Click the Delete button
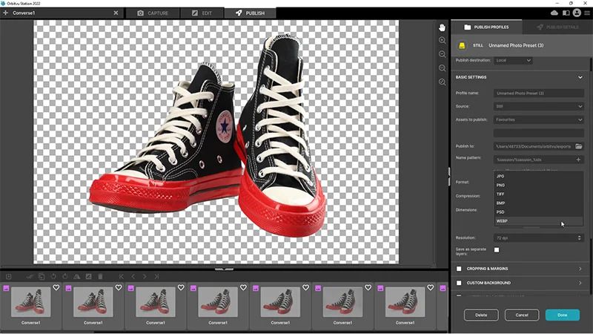 pos(481,315)
